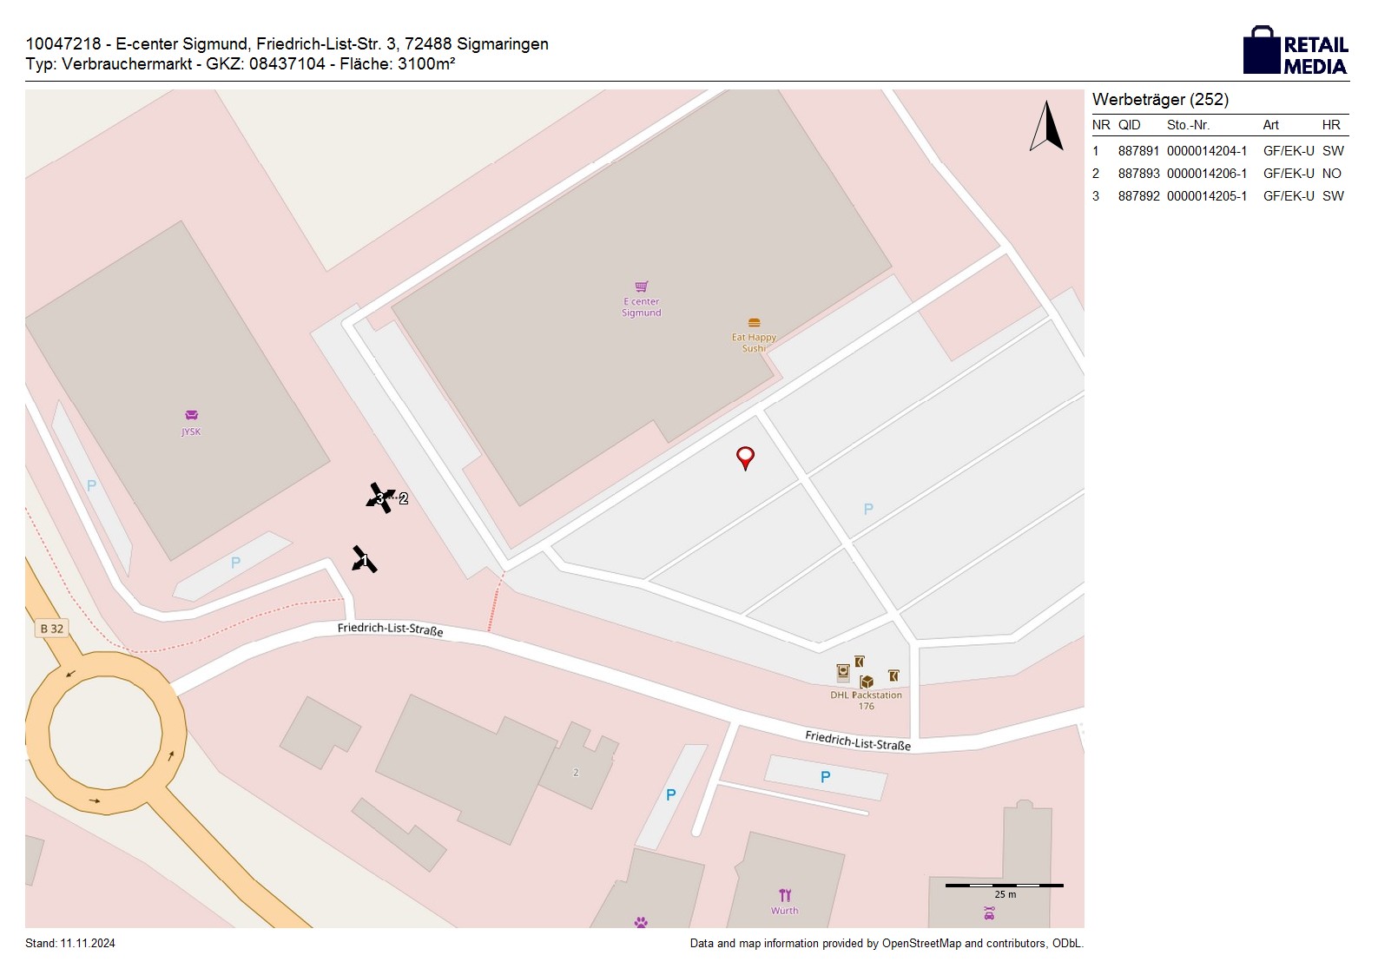Click table row with QID 887892
The width and height of the screenshot is (1378, 975).
click(1219, 196)
